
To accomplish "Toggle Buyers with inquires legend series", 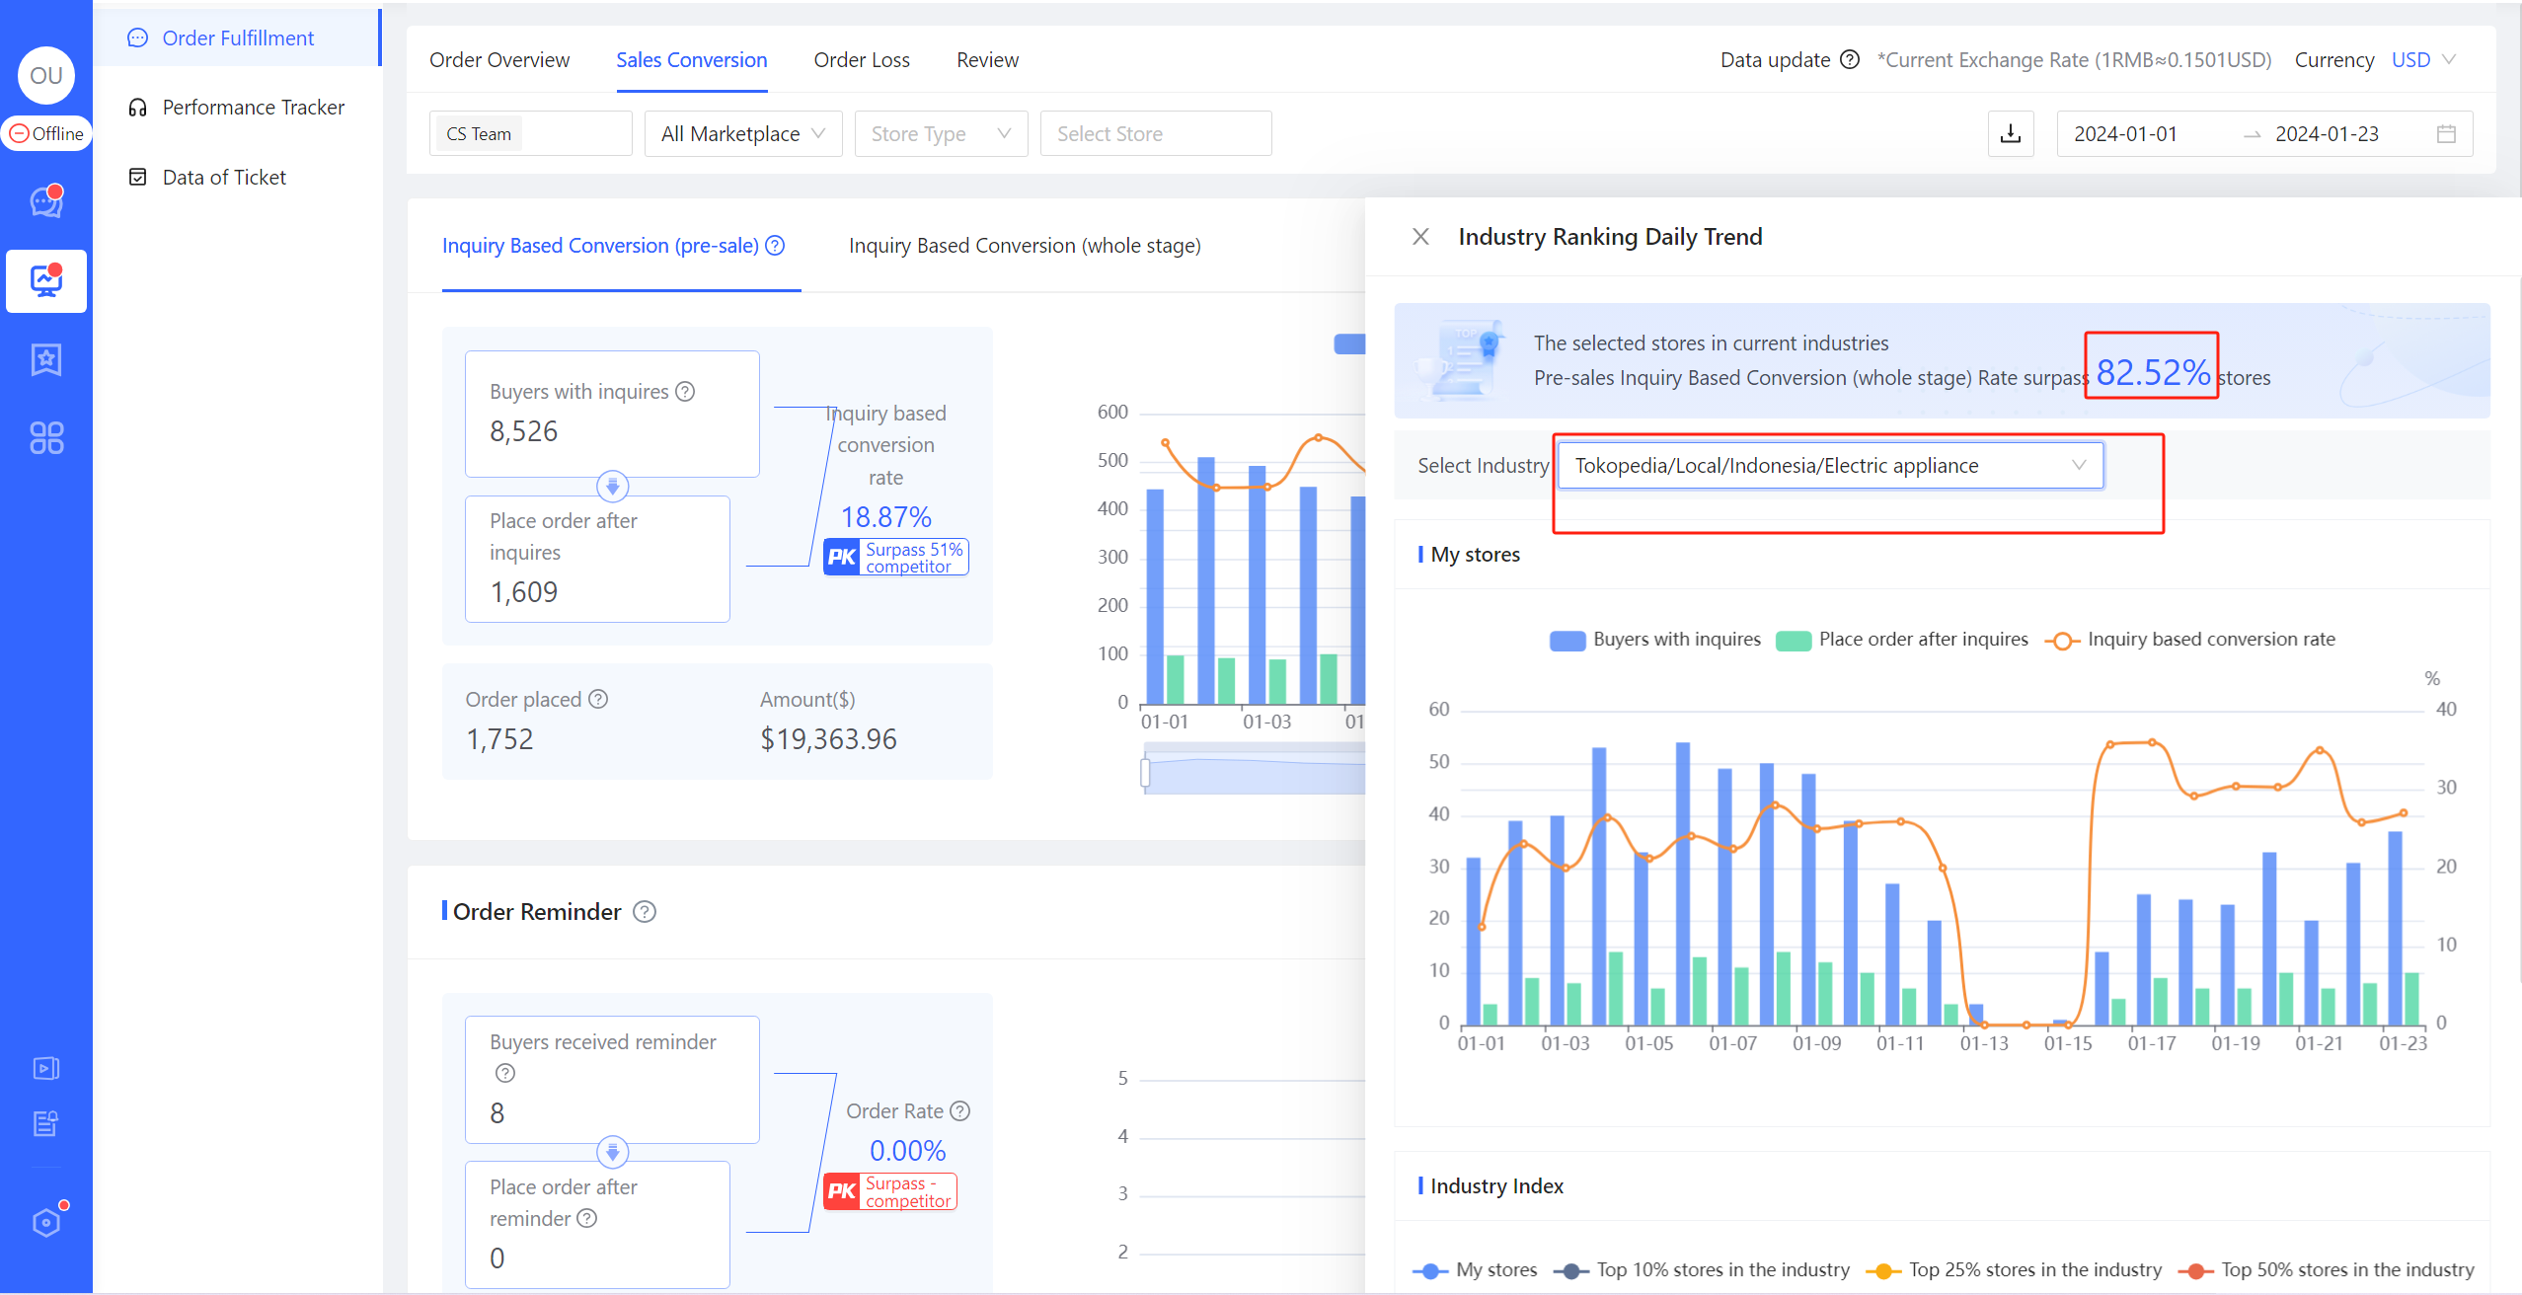I will 1655,640.
